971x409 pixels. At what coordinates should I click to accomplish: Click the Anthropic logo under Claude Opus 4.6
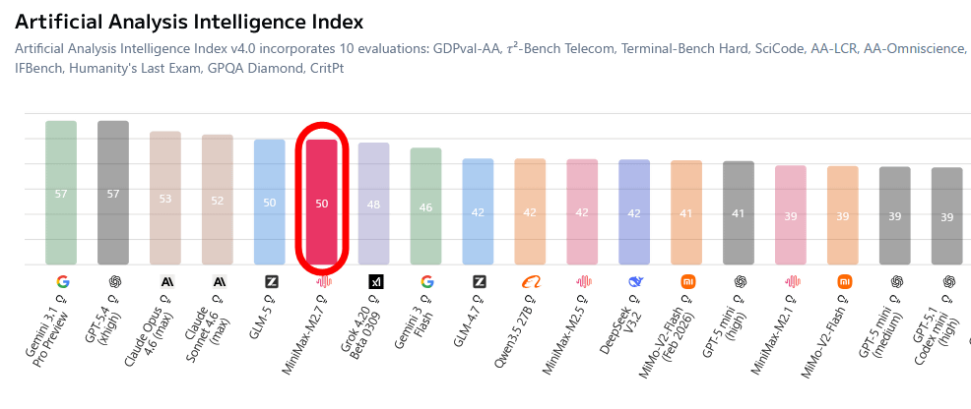pos(166,281)
